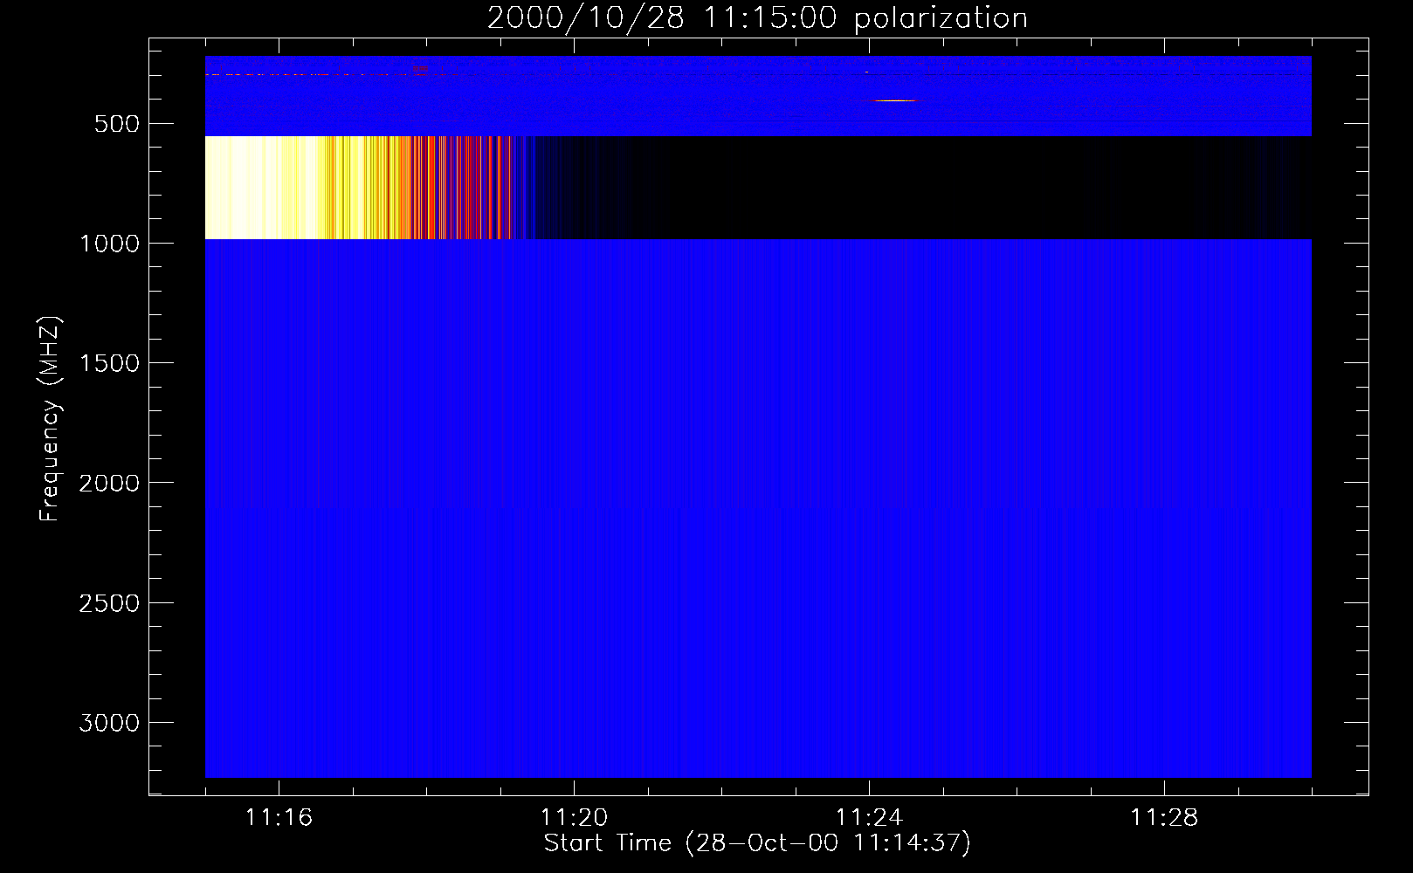The image size is (1413, 873).
Task: Click the short red streak near 11:24
Action: click(895, 100)
